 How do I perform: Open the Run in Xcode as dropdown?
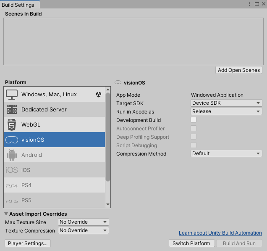226,111
